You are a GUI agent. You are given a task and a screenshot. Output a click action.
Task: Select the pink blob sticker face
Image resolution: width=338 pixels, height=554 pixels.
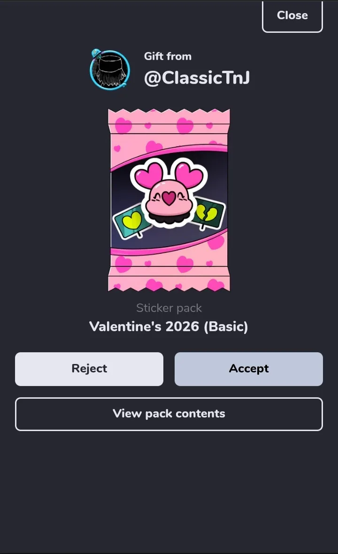169,198
